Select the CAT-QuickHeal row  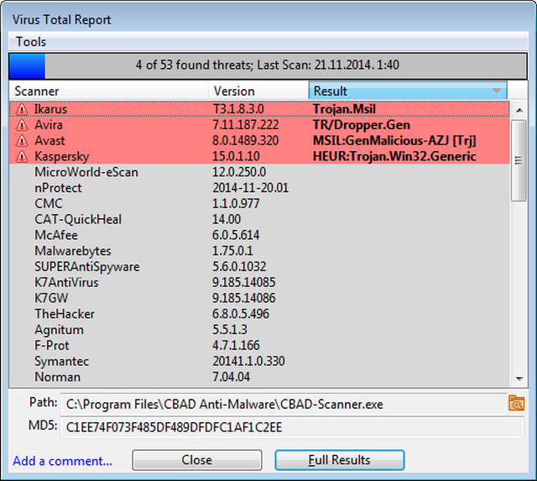click(x=259, y=219)
